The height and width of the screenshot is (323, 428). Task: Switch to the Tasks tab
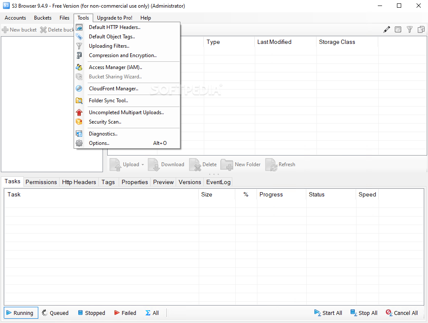[12, 182]
